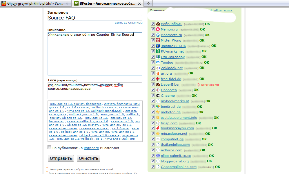The height and width of the screenshot is (174, 289).
Task: Click the Chaamp black C icon
Action: (x=158, y=96)
